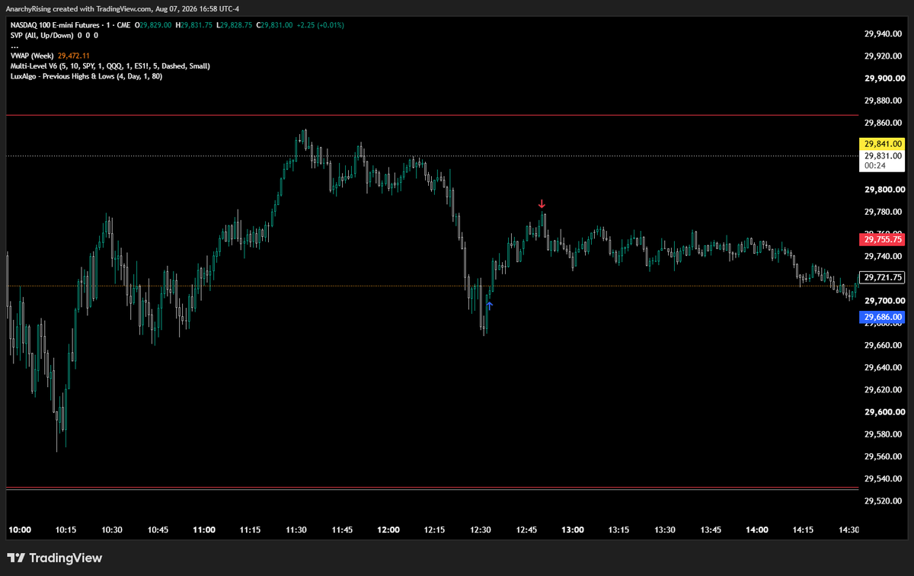The image size is (914, 576).
Task: Click the three-dot ellipsis in indicator legend
Action: click(14, 46)
